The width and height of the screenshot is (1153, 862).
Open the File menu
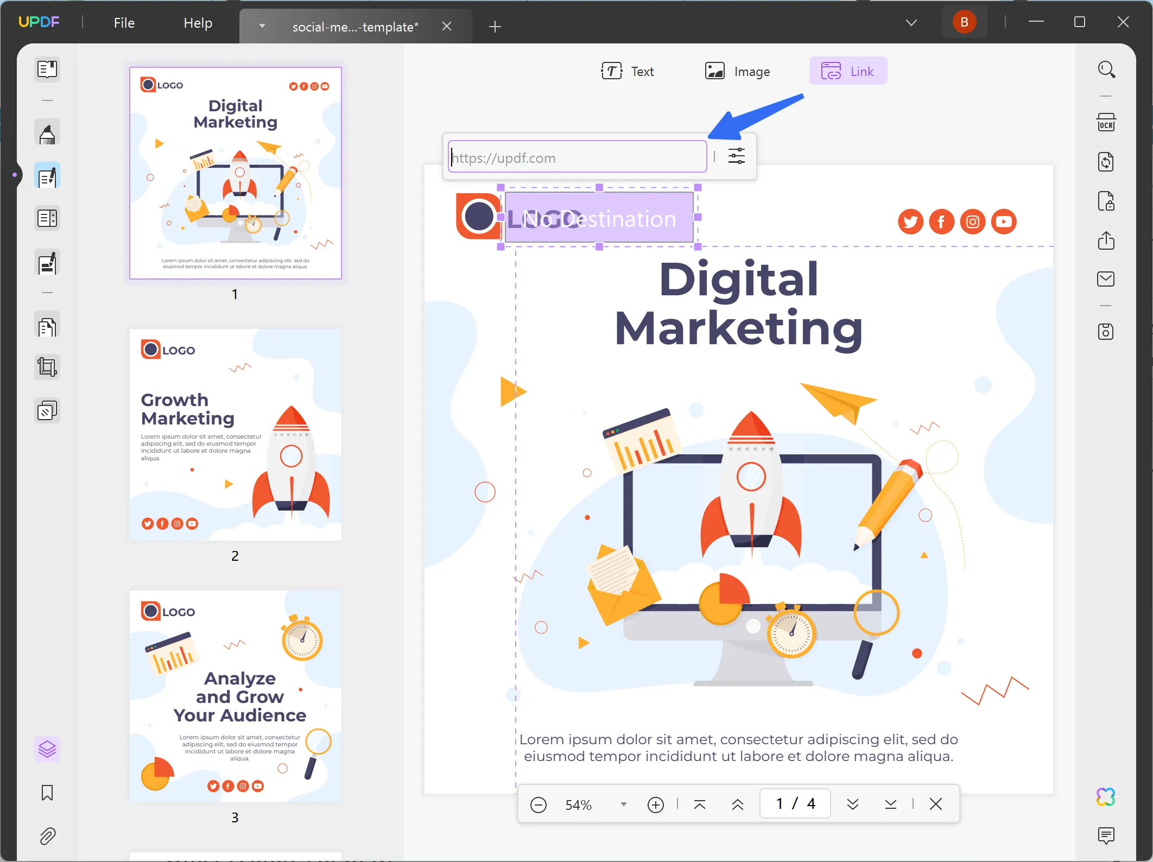click(x=124, y=23)
